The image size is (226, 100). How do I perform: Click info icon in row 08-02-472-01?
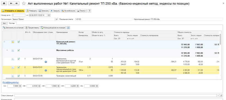(x=46, y=70)
